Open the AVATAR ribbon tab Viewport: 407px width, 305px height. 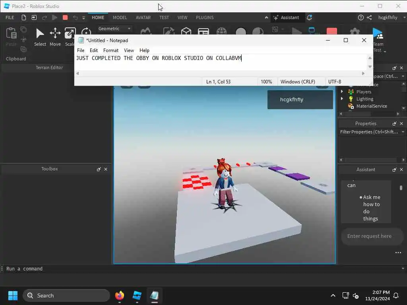click(x=143, y=17)
